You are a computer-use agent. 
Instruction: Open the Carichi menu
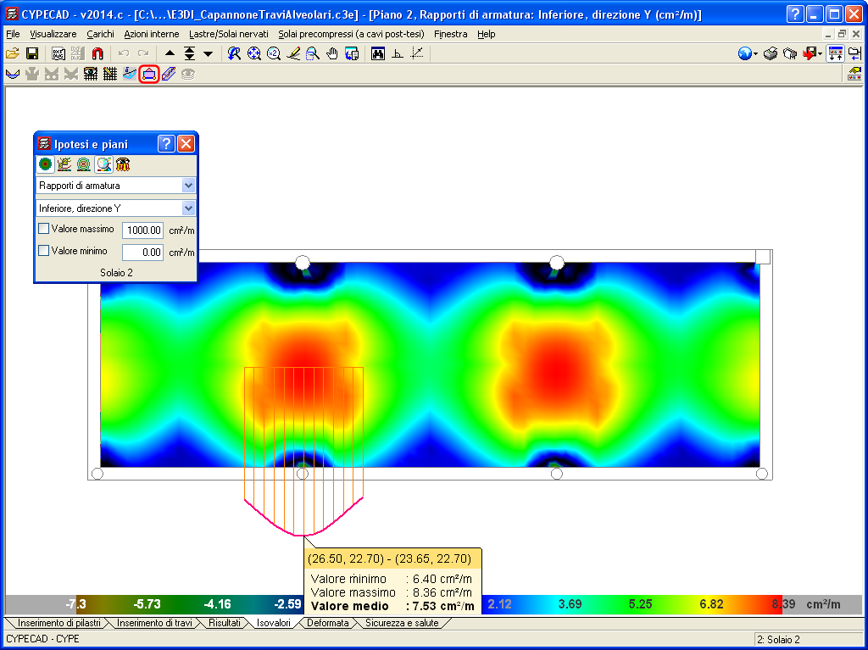coord(100,34)
